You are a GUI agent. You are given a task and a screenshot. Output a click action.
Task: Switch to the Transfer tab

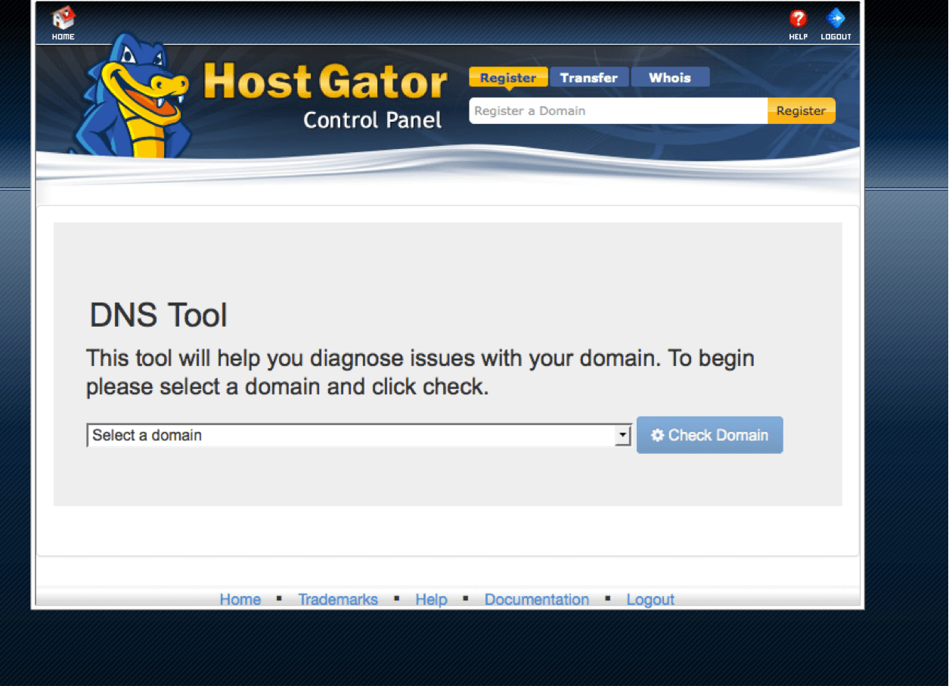coord(589,77)
